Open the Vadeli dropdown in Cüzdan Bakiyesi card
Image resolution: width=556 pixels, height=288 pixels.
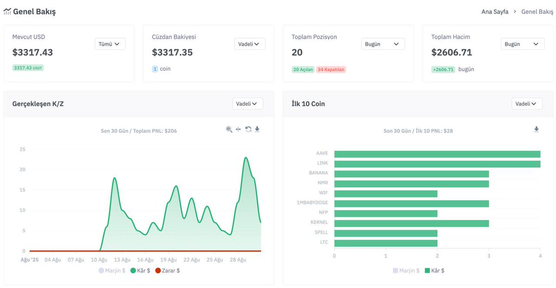click(x=250, y=44)
